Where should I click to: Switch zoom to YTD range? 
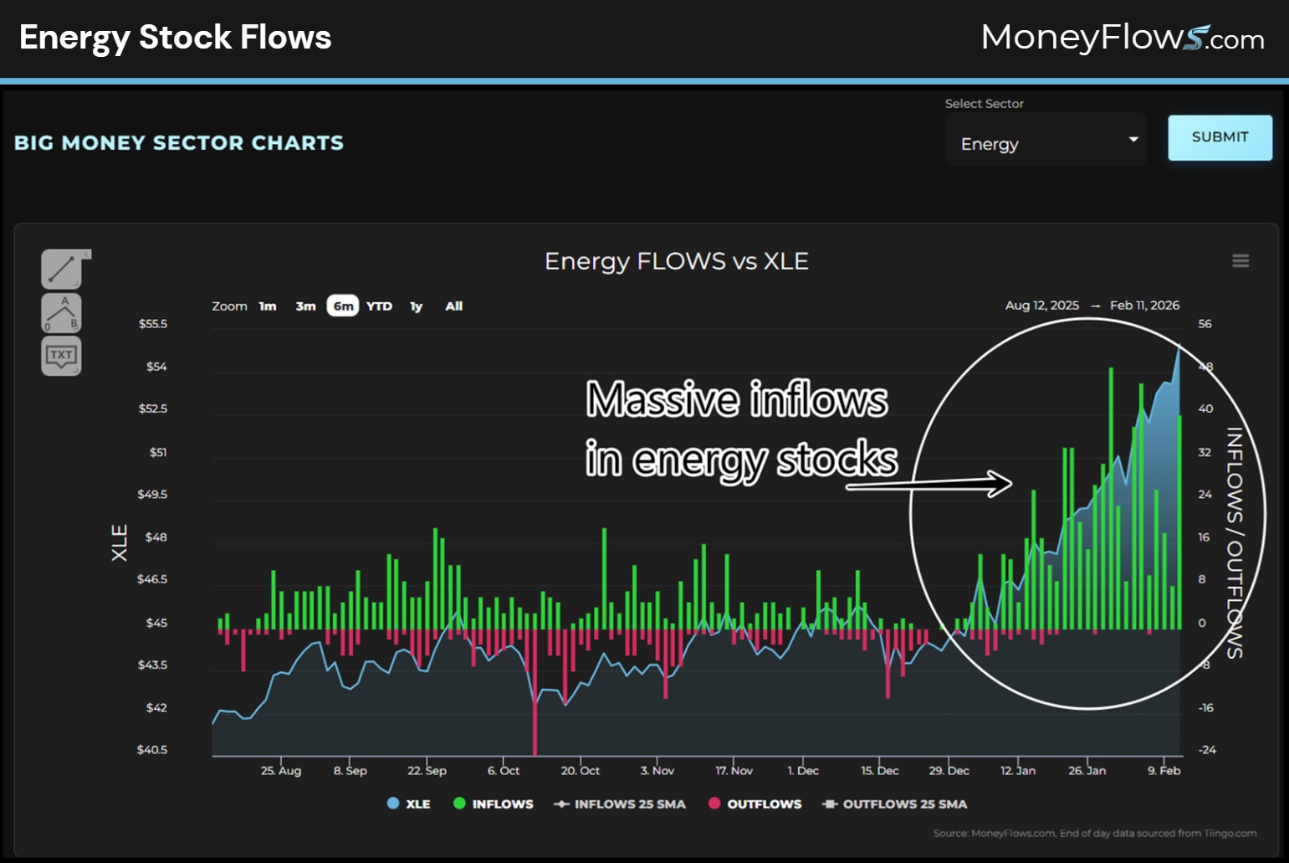pos(380,306)
